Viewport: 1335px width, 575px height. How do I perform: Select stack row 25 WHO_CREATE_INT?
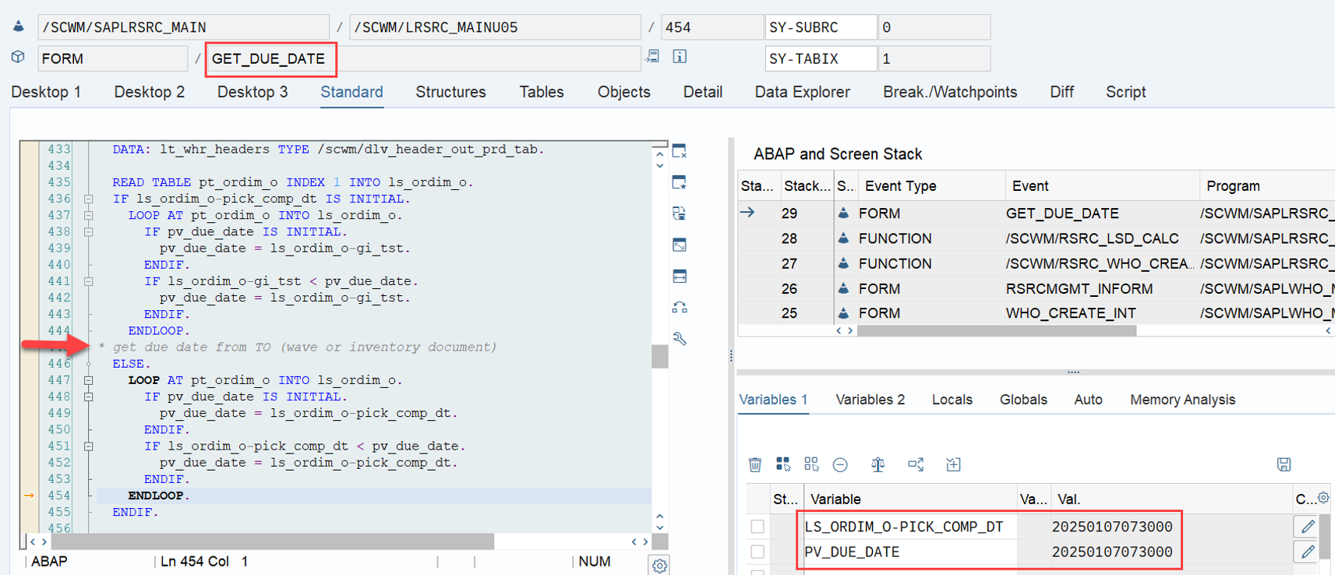click(1036, 312)
